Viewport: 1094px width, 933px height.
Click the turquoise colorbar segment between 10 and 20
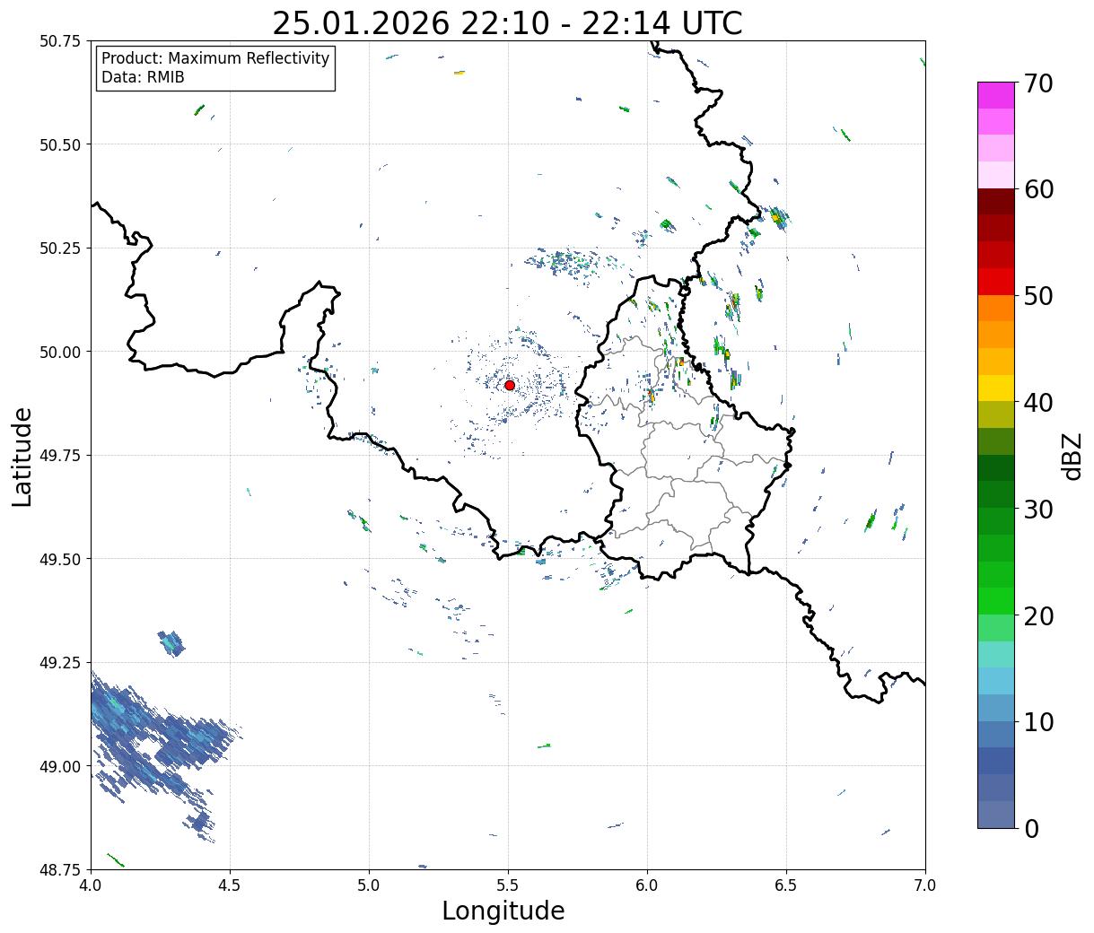[x=996, y=655]
